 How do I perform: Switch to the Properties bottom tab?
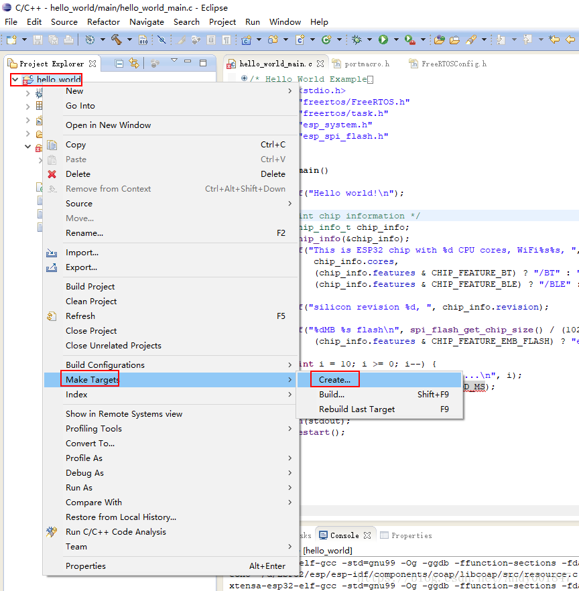click(406, 535)
